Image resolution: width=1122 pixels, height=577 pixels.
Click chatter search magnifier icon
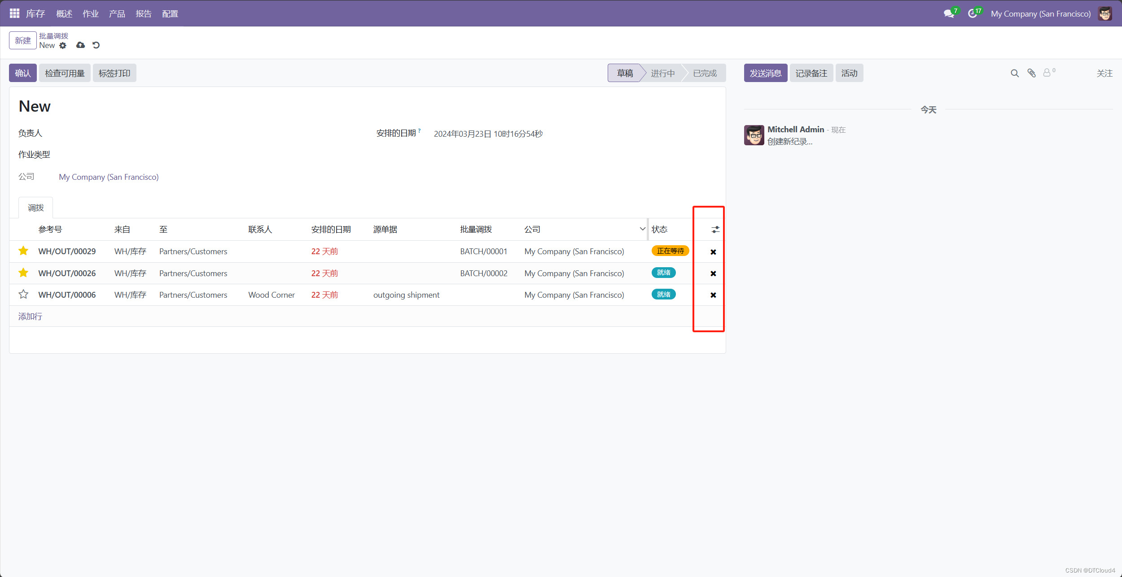tap(1014, 73)
